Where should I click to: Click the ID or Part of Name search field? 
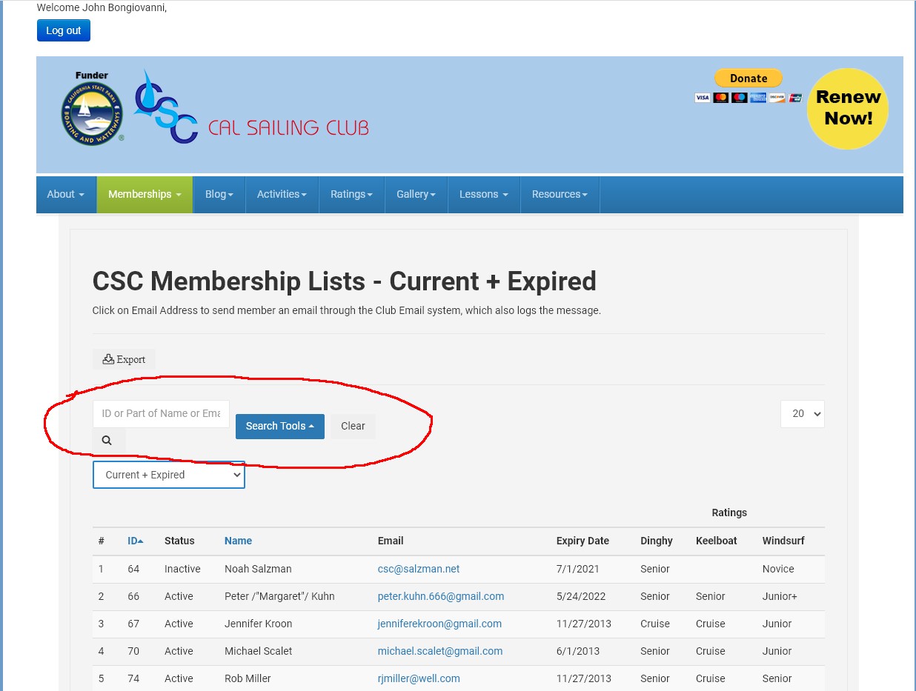161,413
